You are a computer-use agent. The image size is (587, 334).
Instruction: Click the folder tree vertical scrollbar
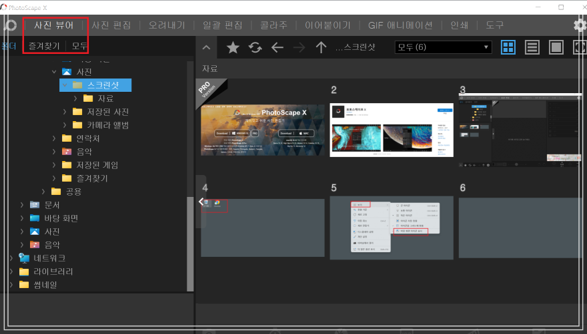pos(190,244)
